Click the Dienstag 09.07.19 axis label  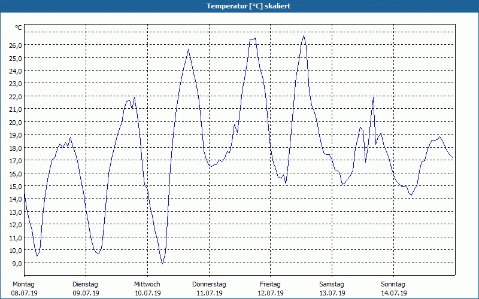(x=86, y=289)
